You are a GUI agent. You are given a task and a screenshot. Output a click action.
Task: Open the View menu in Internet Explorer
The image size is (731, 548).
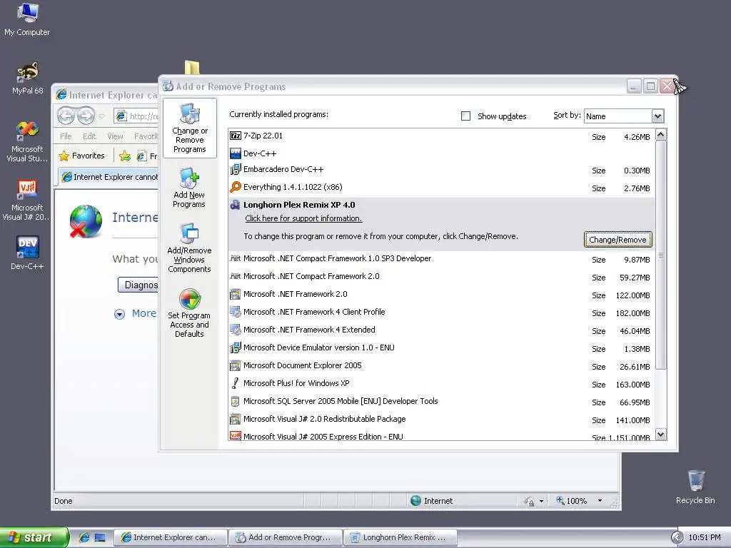pos(115,136)
